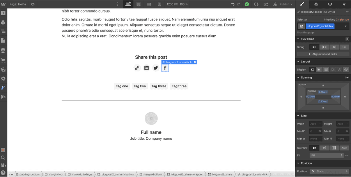The height and width of the screenshot is (177, 351).
Task: Set display to Flex
Action: [x=319, y=69]
